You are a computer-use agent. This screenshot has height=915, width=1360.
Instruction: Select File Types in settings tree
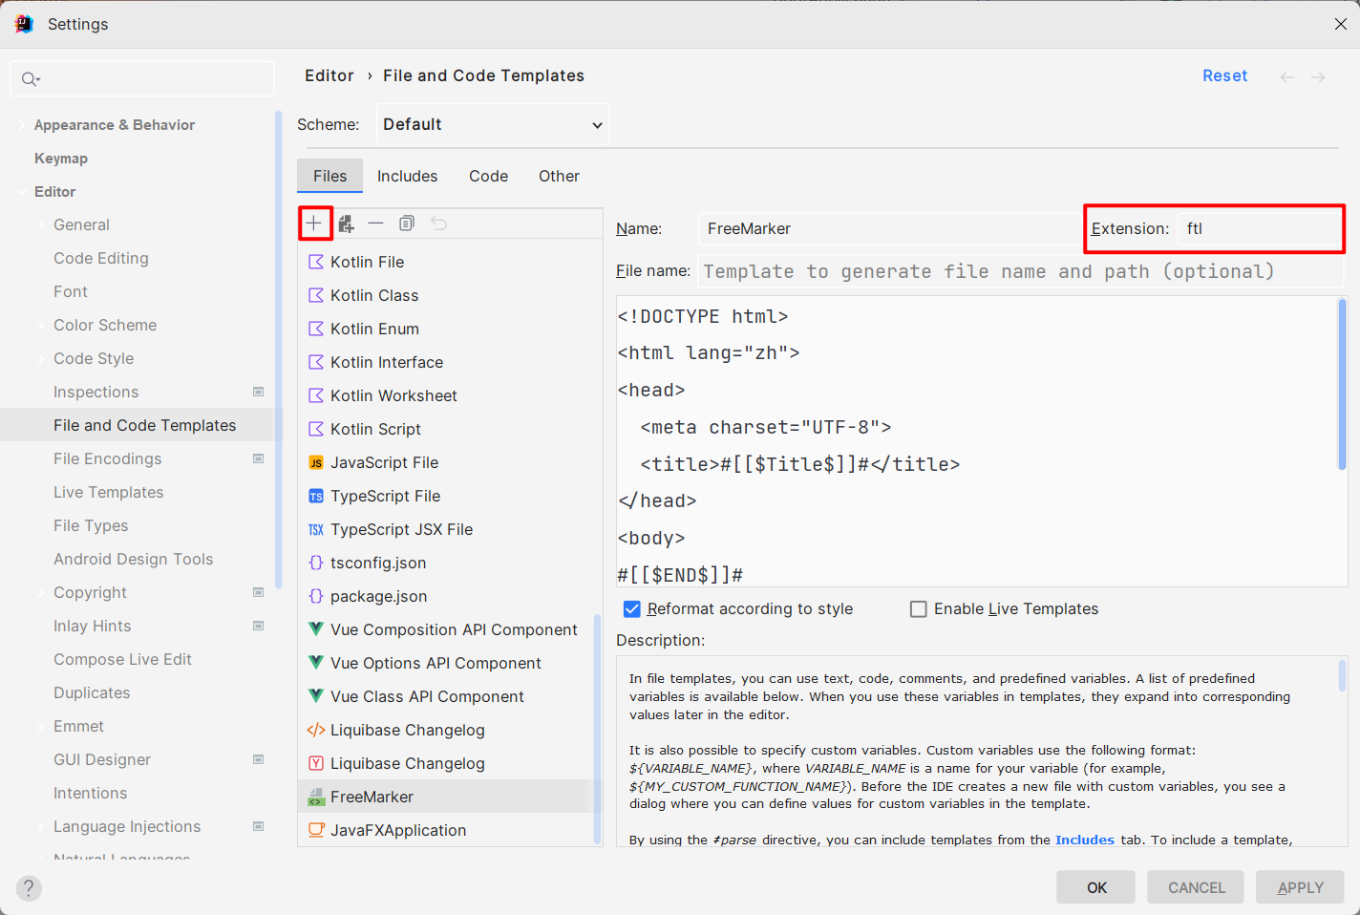pyautogui.click(x=91, y=525)
